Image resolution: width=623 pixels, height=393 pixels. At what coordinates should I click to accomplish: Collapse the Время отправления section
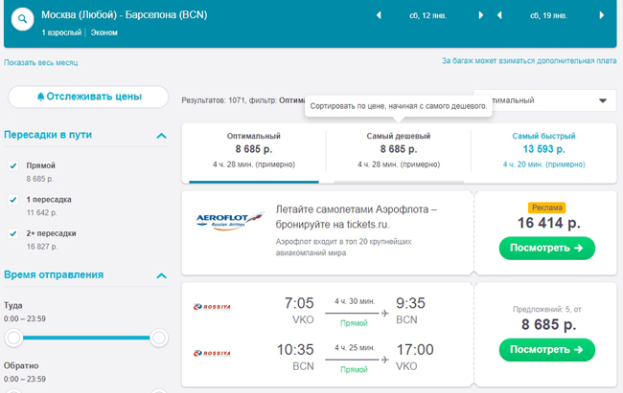(x=161, y=275)
